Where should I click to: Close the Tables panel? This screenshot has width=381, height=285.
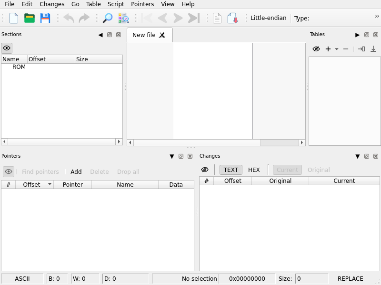coord(376,35)
